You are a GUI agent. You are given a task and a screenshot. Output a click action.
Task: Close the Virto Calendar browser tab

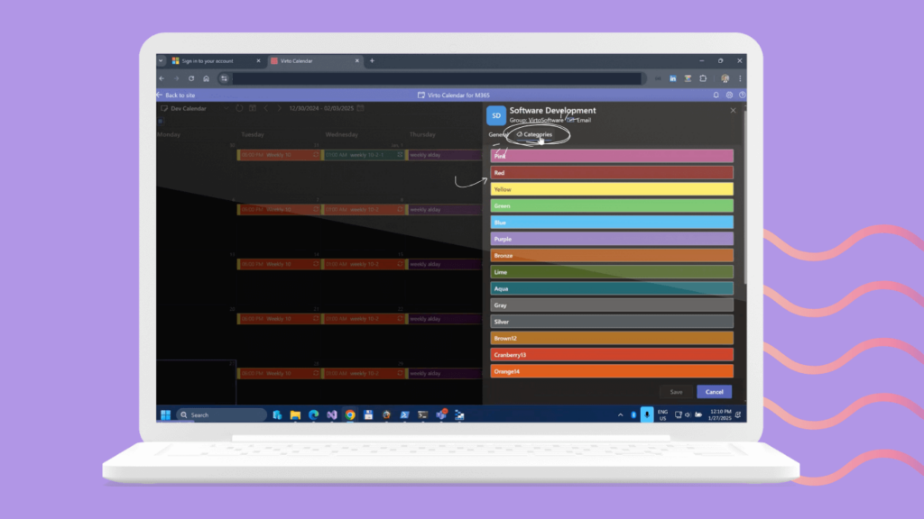pyautogui.click(x=356, y=60)
